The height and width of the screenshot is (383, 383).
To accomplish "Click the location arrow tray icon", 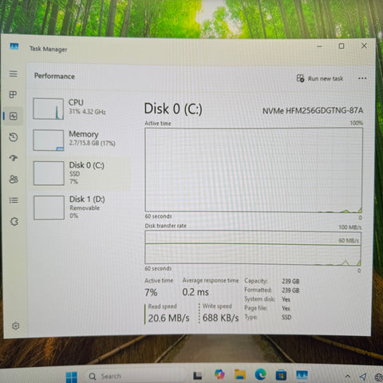I will [x=362, y=377].
